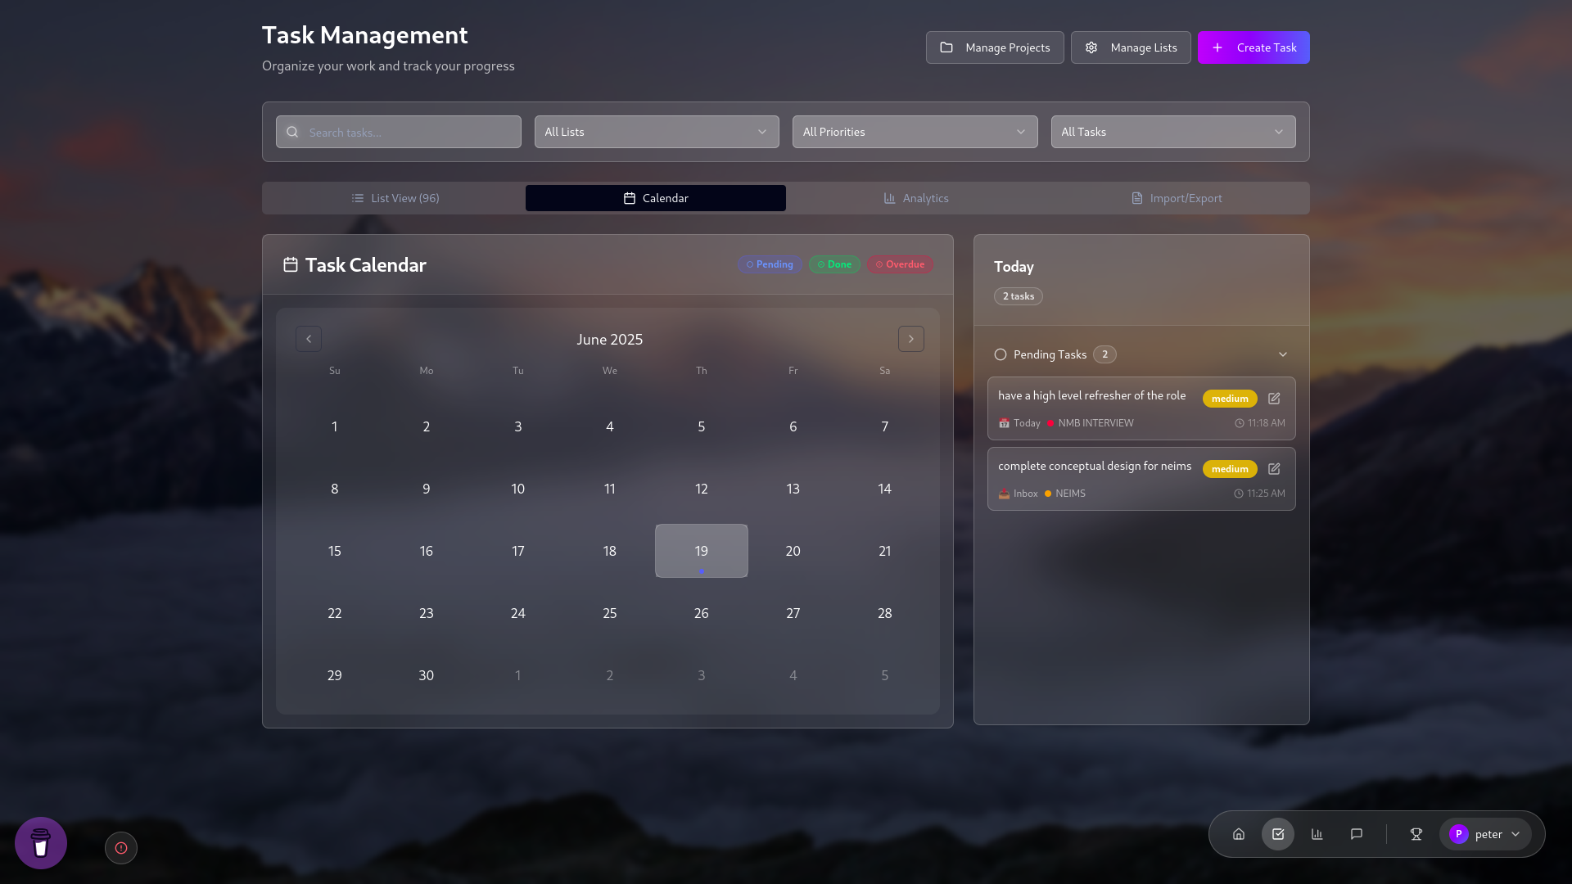Click the bar chart icon in dock
Image resolution: width=1572 pixels, height=884 pixels.
1317,834
